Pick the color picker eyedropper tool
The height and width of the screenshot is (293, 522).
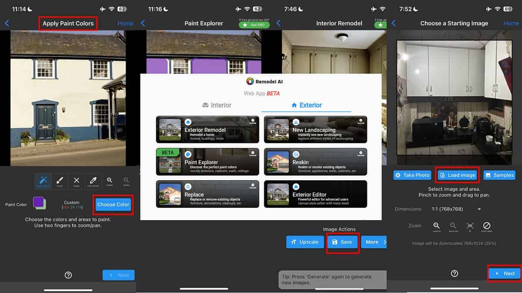tap(93, 181)
